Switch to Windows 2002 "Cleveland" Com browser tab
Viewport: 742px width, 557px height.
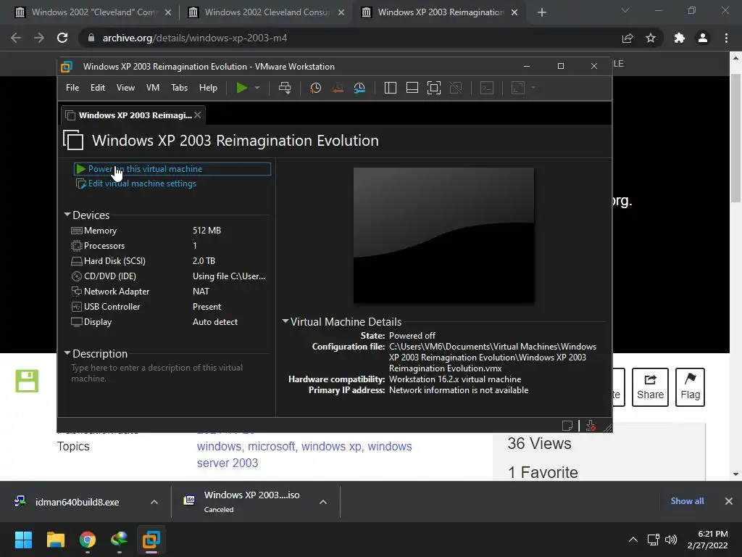click(x=93, y=12)
